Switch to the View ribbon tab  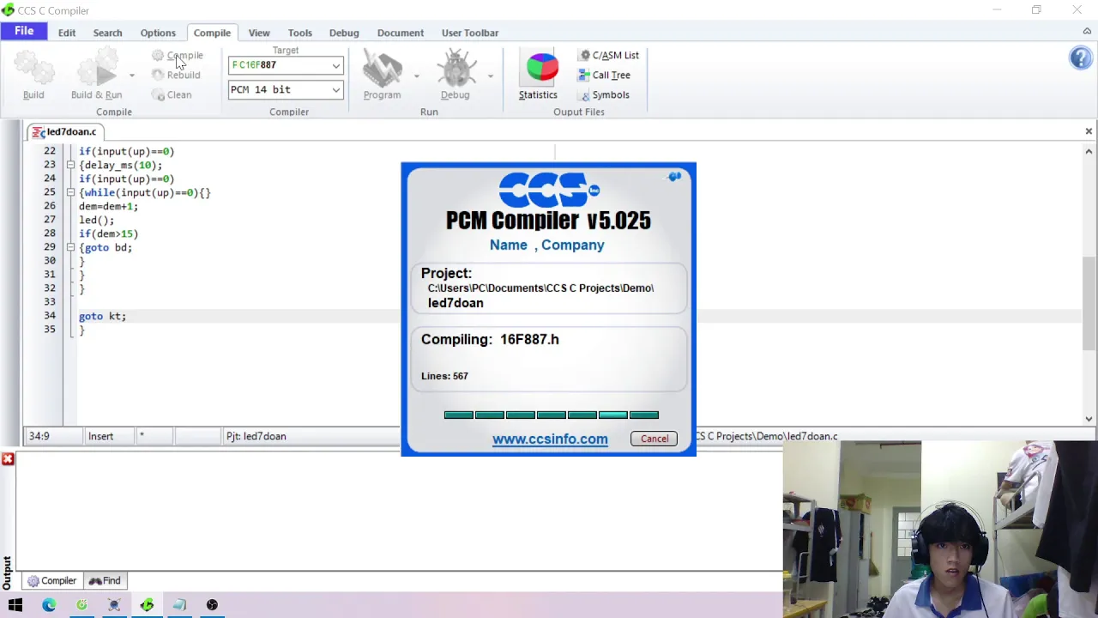(x=259, y=33)
